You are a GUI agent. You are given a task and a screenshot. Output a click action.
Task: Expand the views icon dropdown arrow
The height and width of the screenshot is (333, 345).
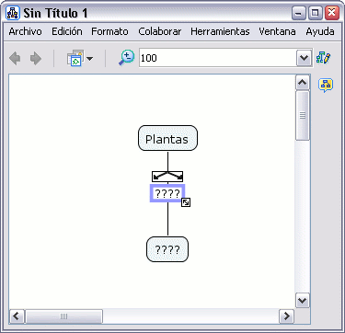pos(89,58)
